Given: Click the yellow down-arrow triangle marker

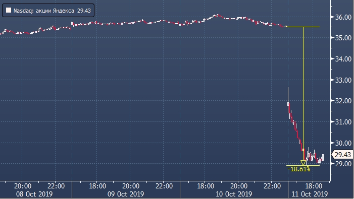Looking at the screenshot, I should (x=303, y=163).
